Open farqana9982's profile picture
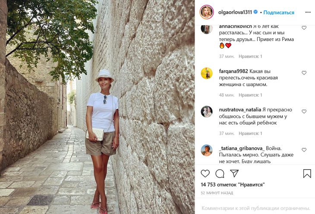Screen dimensions: 315x214 coord(207,73)
